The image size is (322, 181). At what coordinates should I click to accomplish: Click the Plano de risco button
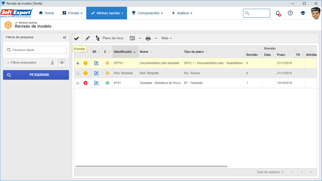pyautogui.click(x=110, y=38)
